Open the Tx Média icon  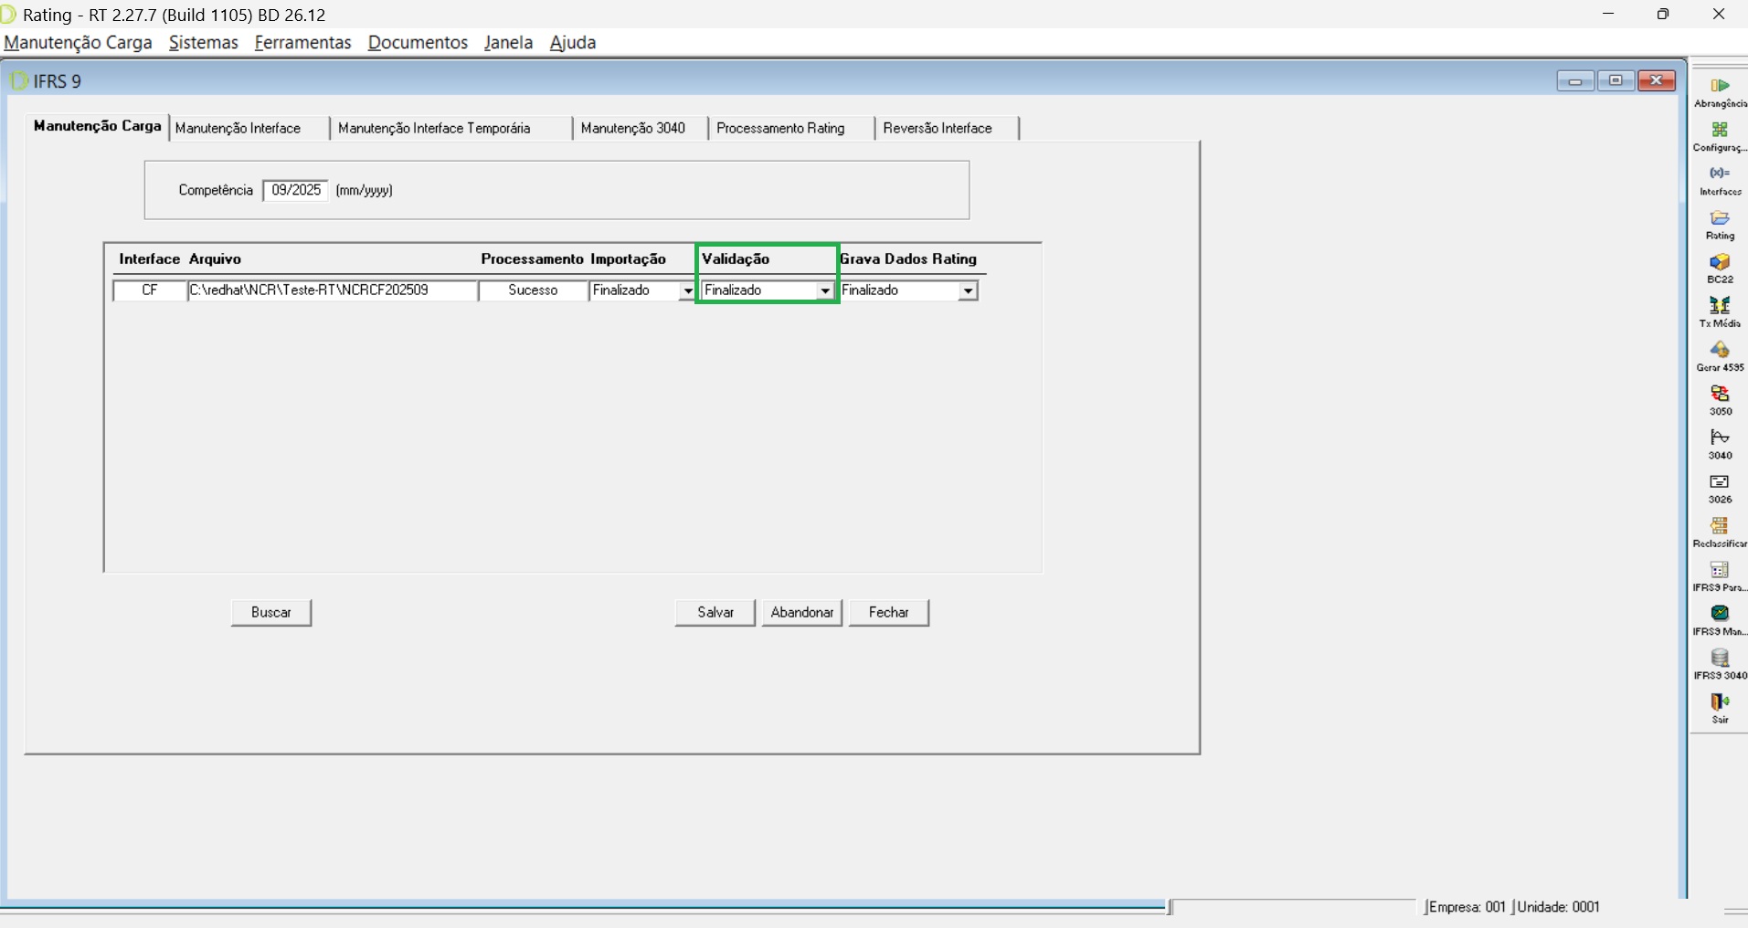point(1720,305)
